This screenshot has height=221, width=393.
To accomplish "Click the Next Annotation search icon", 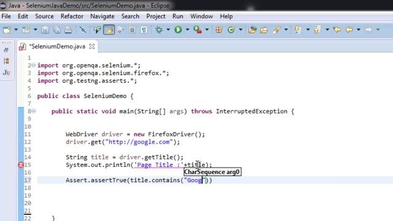I will (x=97, y=30).
